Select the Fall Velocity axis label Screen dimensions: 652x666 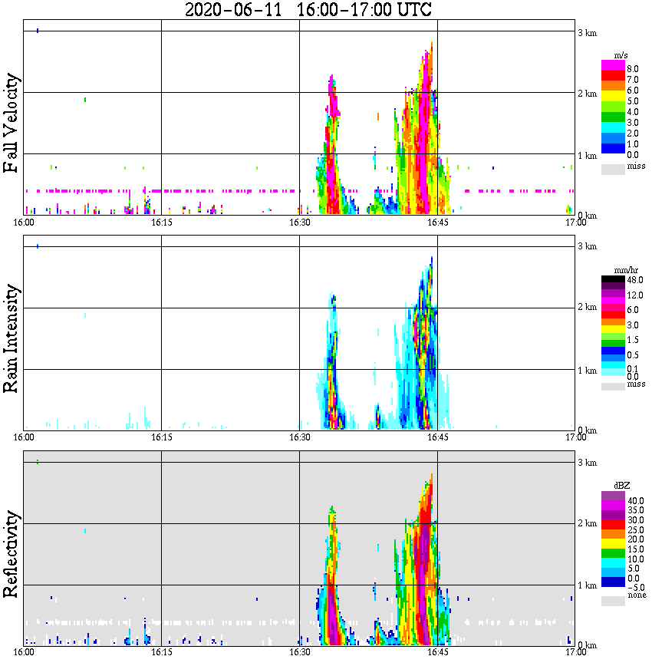click(x=11, y=123)
